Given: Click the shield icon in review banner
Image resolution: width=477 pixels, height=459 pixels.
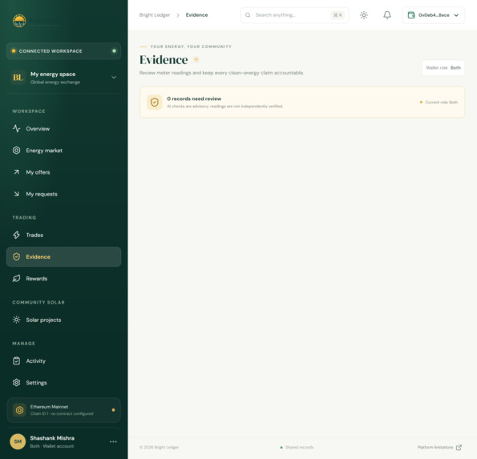Looking at the screenshot, I should (x=155, y=103).
